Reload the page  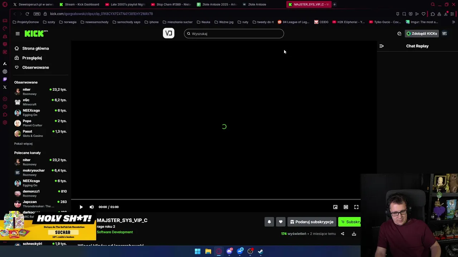click(27, 14)
